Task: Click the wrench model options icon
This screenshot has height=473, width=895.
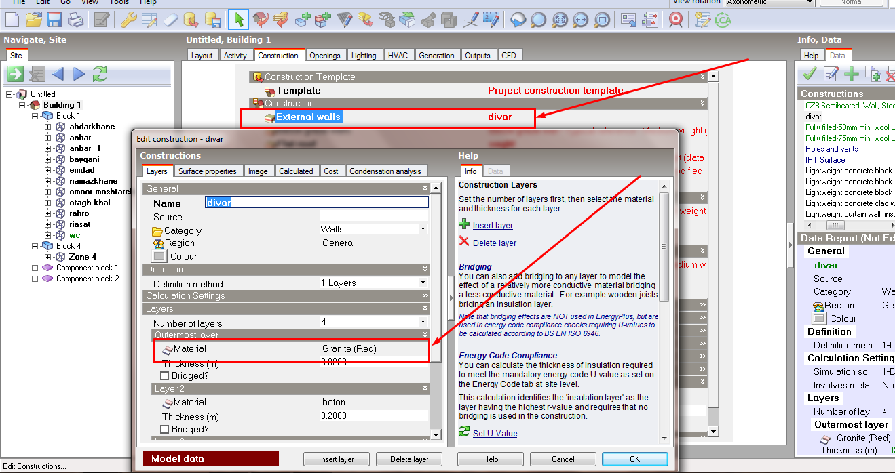Action: click(129, 20)
